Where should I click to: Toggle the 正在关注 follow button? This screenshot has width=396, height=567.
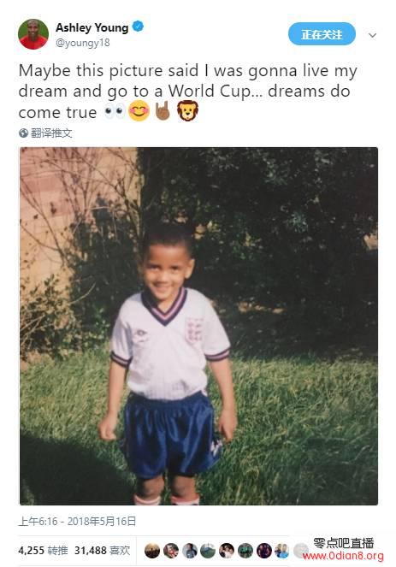[322, 34]
